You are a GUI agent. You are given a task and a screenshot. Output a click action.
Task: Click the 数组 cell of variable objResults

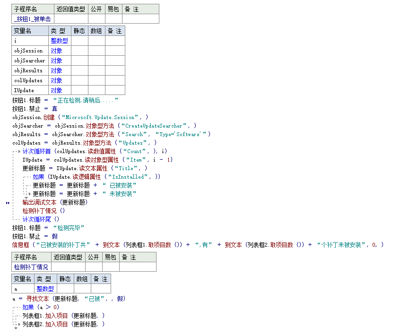coord(96,70)
